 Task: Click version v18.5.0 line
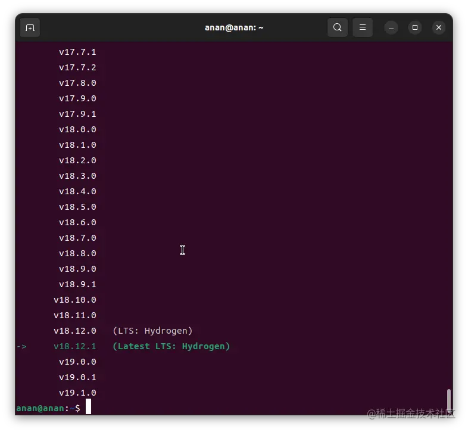77,207
